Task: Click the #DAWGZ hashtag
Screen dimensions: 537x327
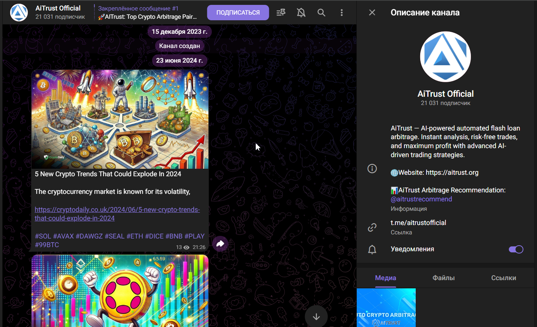Action: tap(89, 236)
